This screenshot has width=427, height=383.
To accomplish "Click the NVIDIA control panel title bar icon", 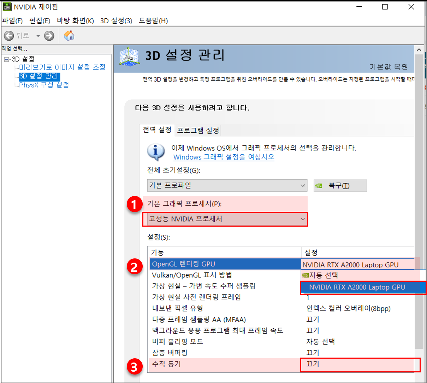I will click(7, 7).
